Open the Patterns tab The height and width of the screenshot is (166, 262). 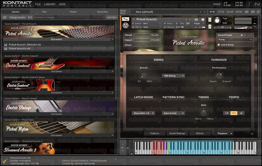pos(155,133)
